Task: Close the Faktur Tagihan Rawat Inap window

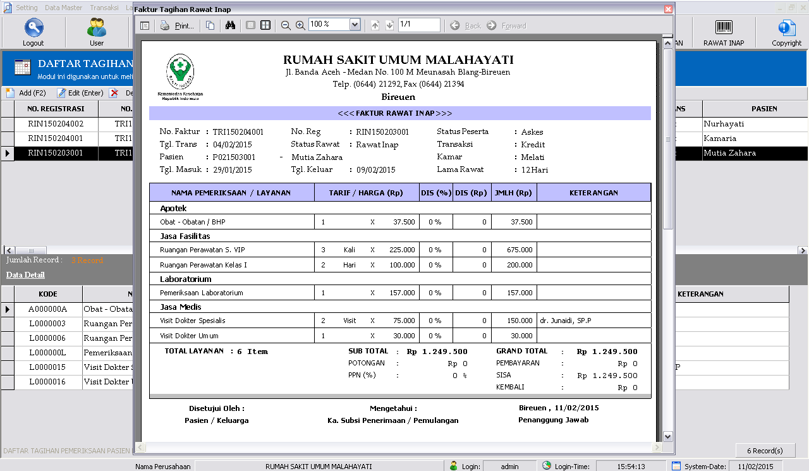Action: [x=668, y=9]
